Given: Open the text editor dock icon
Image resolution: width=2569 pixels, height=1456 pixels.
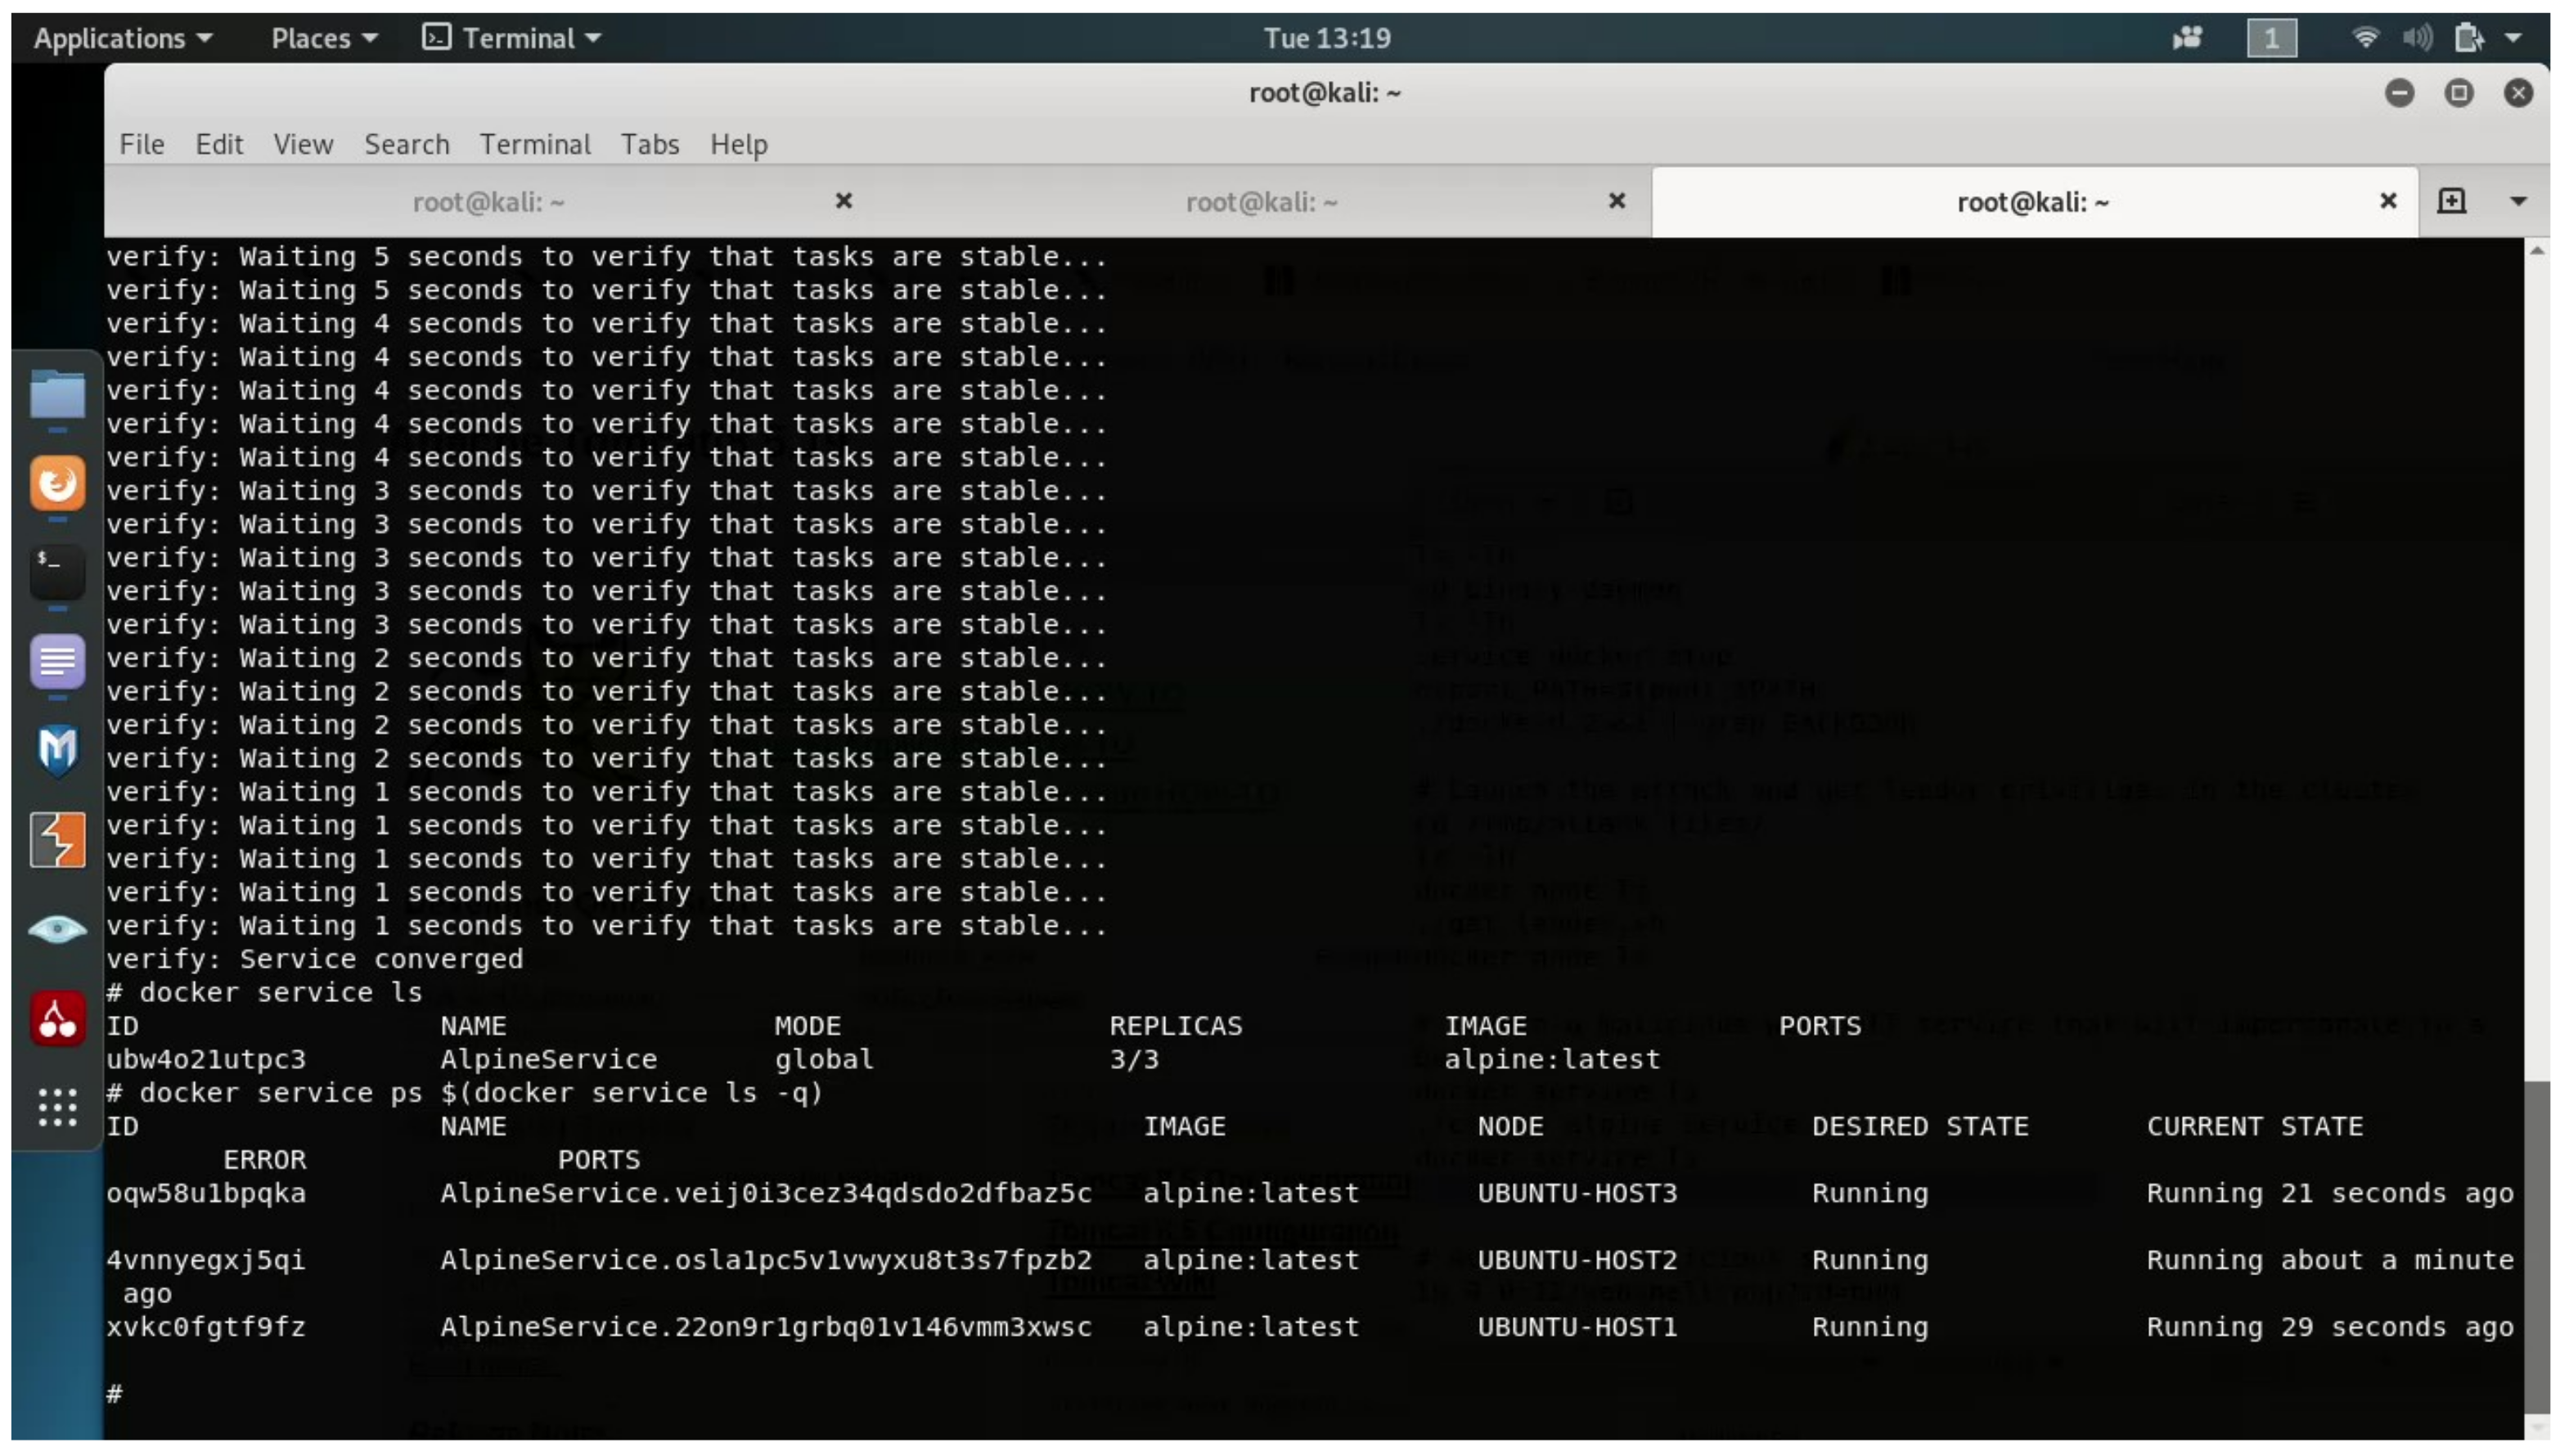Looking at the screenshot, I should (x=57, y=661).
